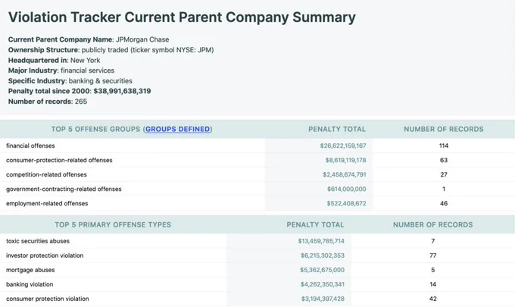
Task: Click record count 63
Action: pos(444,160)
